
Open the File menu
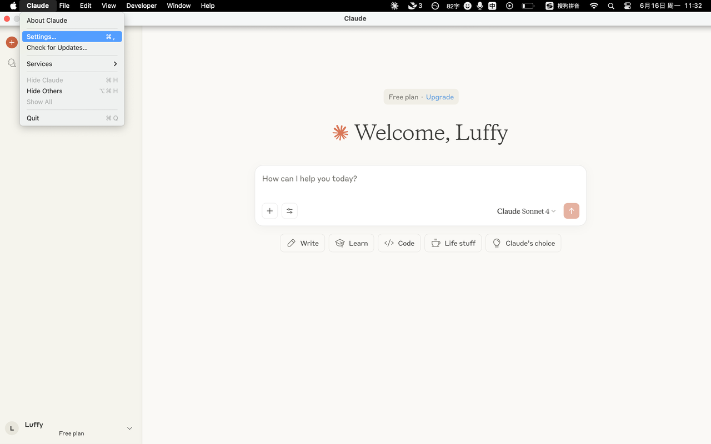[64, 6]
